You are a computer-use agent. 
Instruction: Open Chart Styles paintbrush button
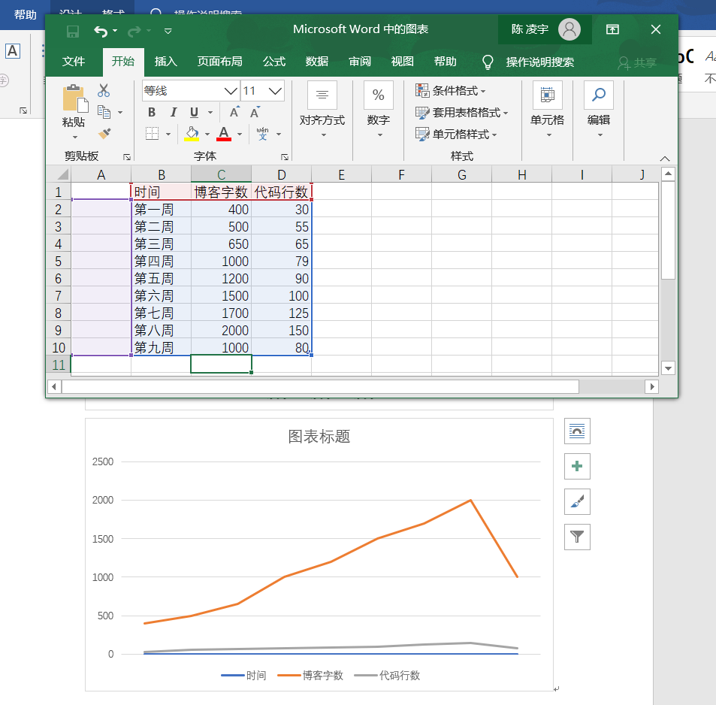[x=577, y=501]
